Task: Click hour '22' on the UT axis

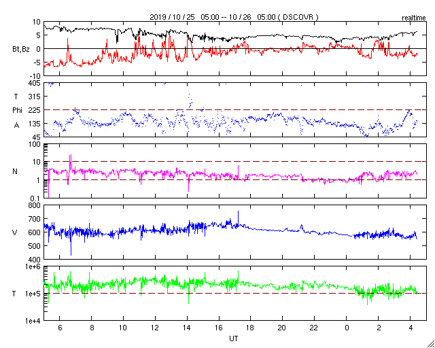Action: pos(314,328)
